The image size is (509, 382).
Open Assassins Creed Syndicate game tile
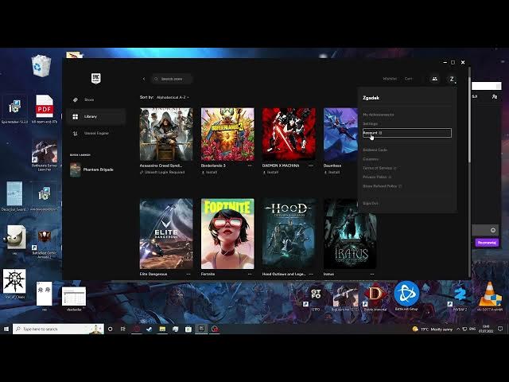[166, 134]
